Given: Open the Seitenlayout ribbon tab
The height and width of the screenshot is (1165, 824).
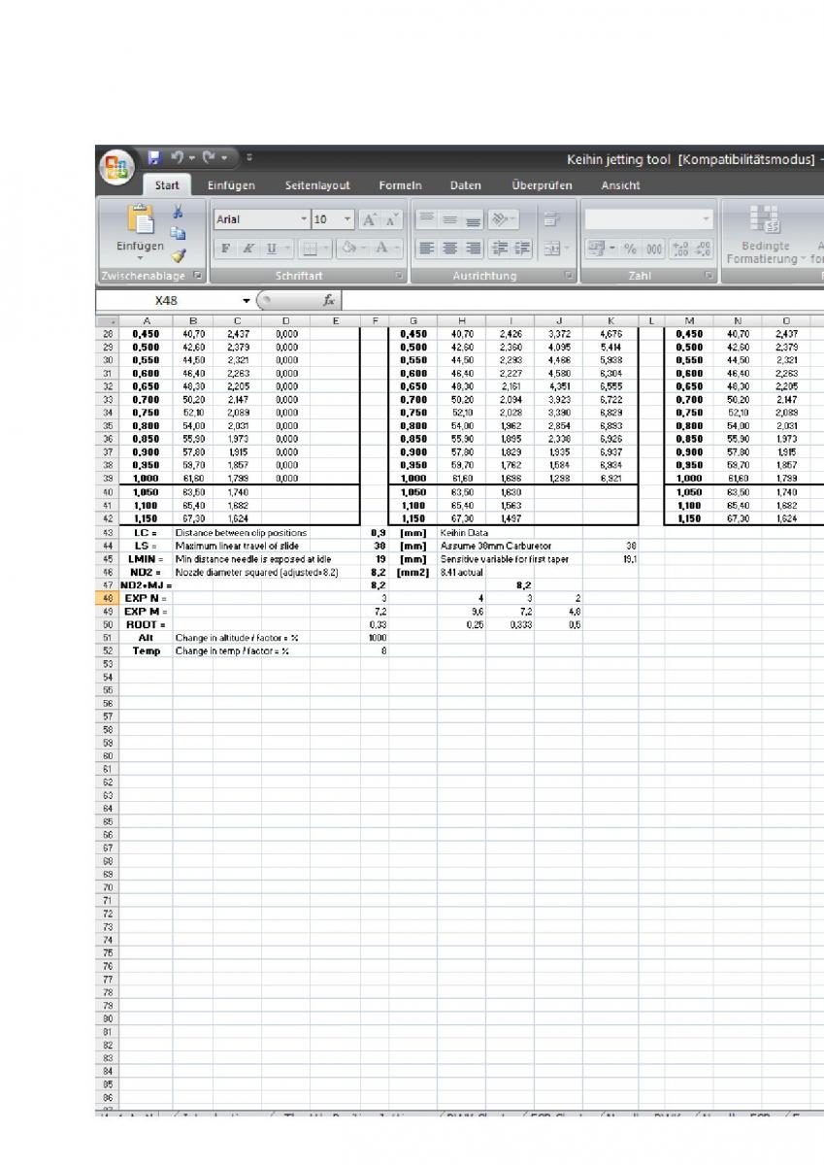Looking at the screenshot, I should (317, 185).
